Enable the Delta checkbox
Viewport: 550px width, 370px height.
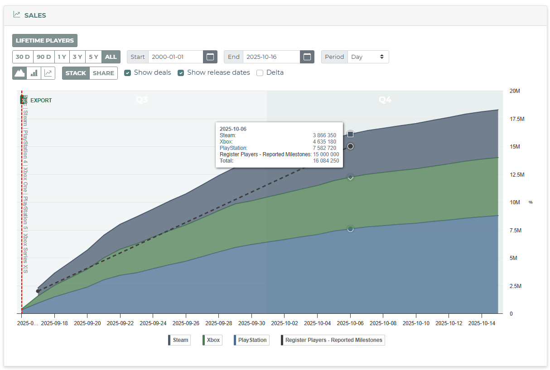point(260,72)
